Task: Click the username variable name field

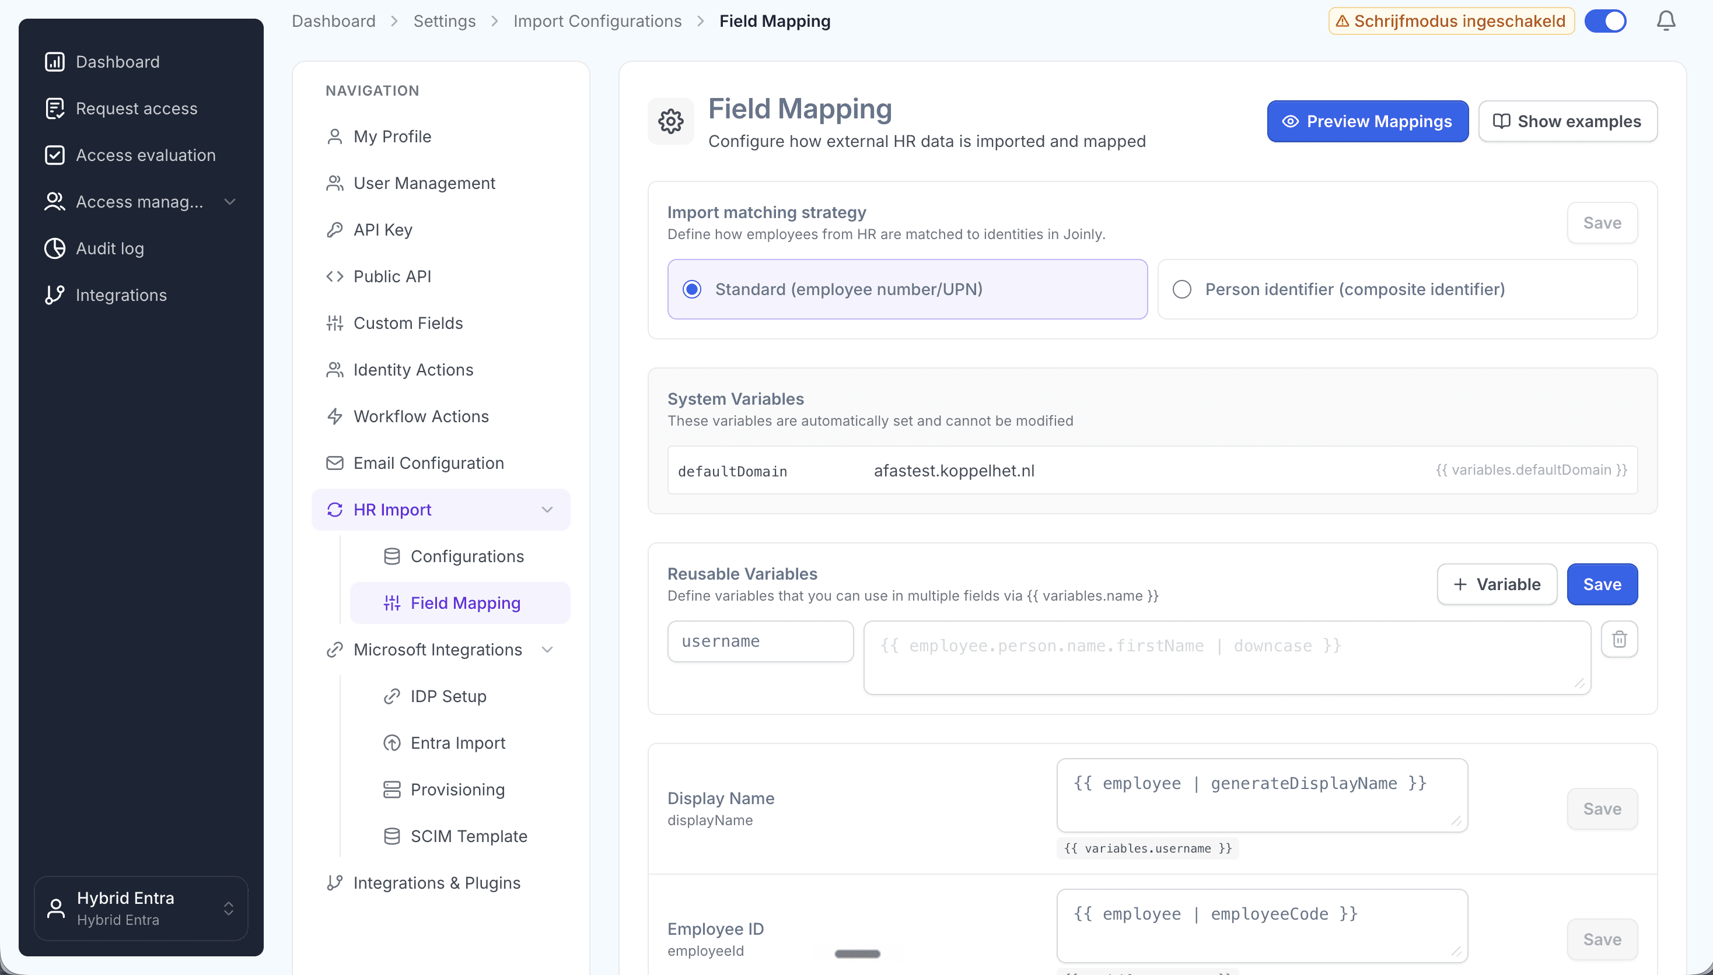Action: [760, 641]
